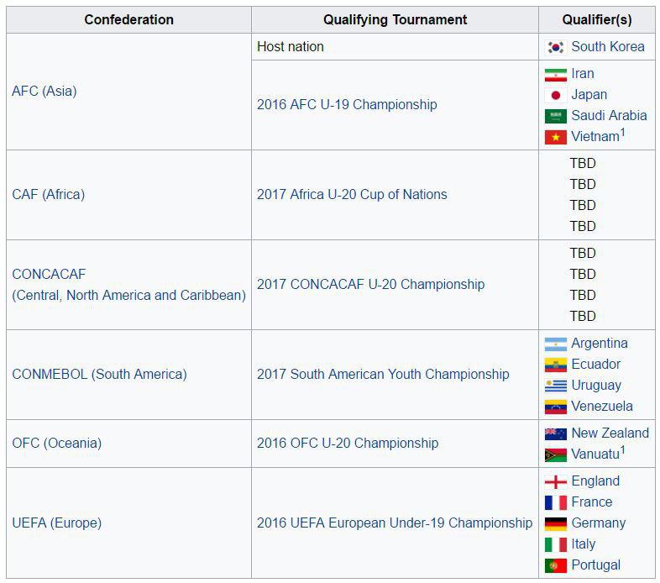Click the Uruguay team link
The height and width of the screenshot is (583, 660).
596,386
